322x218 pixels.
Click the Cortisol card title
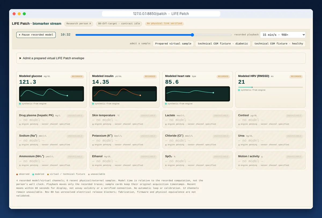pyautogui.click(x=243, y=115)
